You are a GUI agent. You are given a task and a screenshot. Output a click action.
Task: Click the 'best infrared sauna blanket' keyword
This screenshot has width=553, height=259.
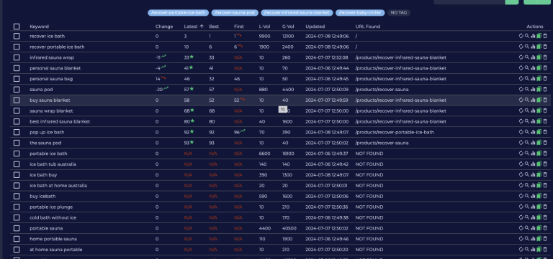[x=60, y=121]
